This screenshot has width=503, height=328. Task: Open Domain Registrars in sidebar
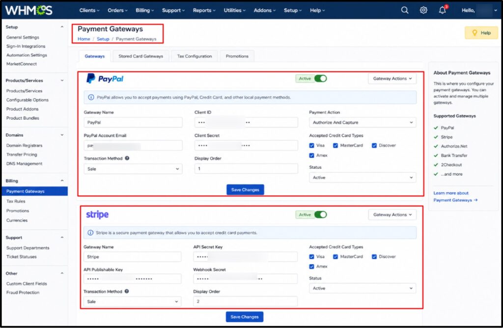(25, 145)
